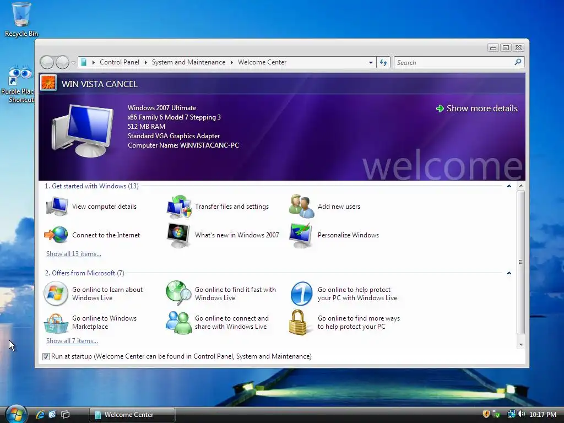Click the network tray icon

pyautogui.click(x=511, y=414)
